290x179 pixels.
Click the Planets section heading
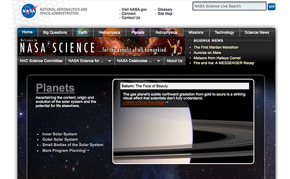tap(55, 88)
